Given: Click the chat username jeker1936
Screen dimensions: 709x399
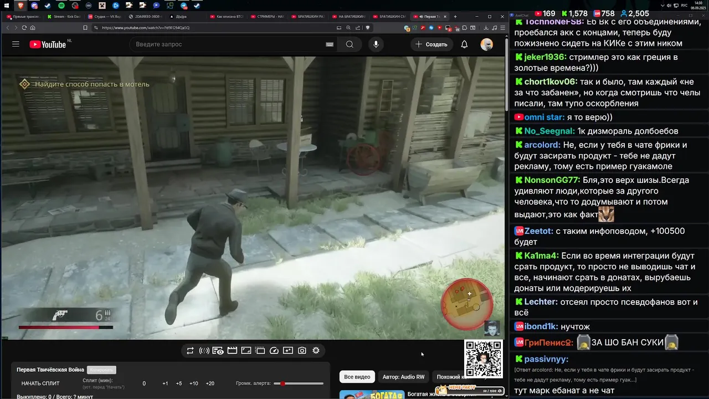Looking at the screenshot, I should (x=546, y=57).
